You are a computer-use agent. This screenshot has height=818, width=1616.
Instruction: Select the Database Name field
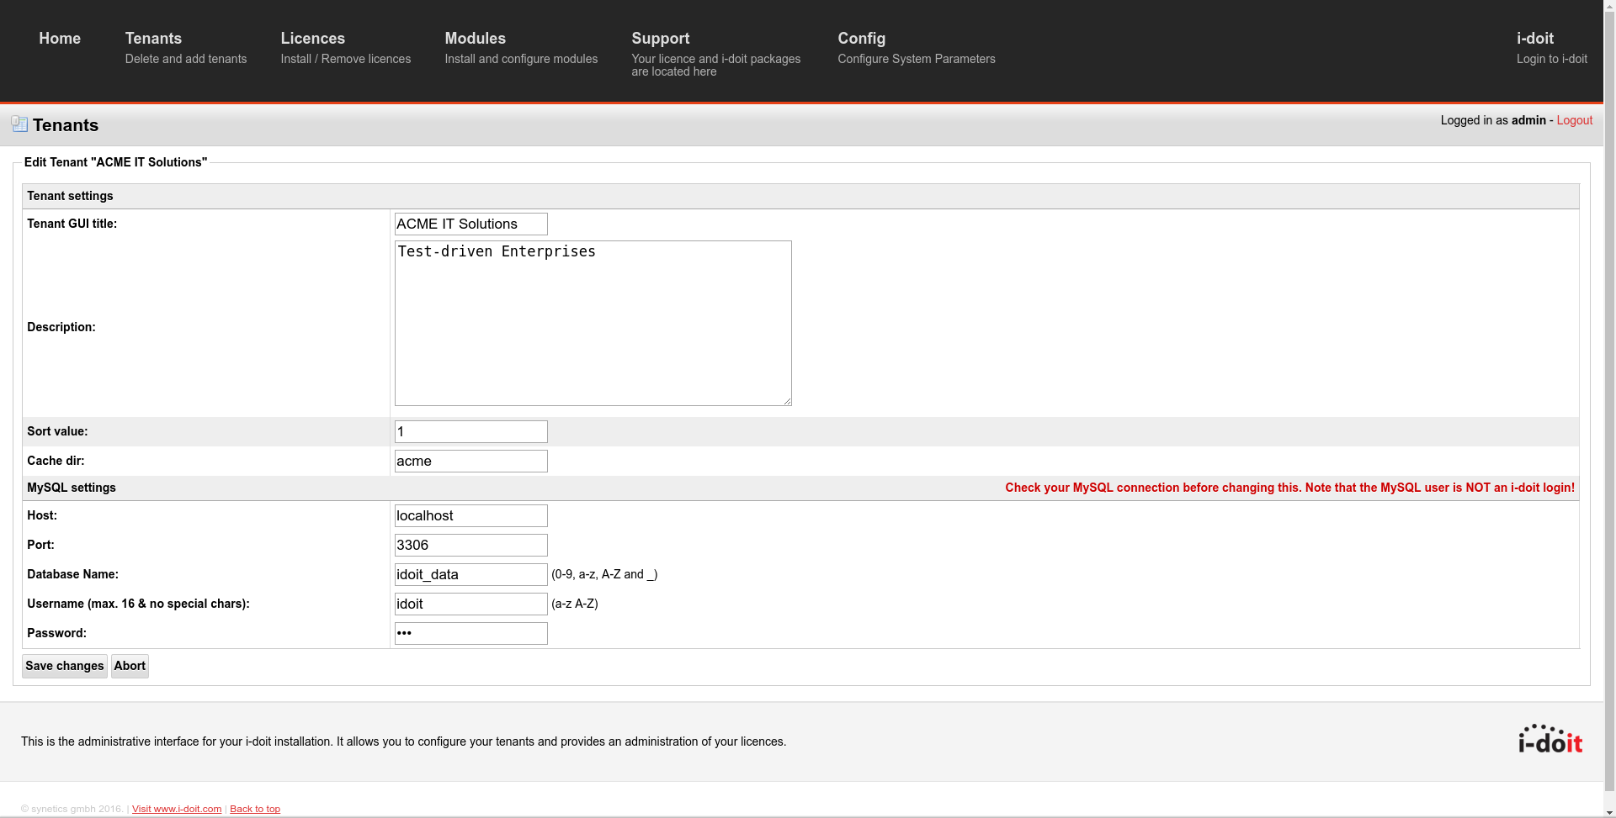(x=471, y=574)
